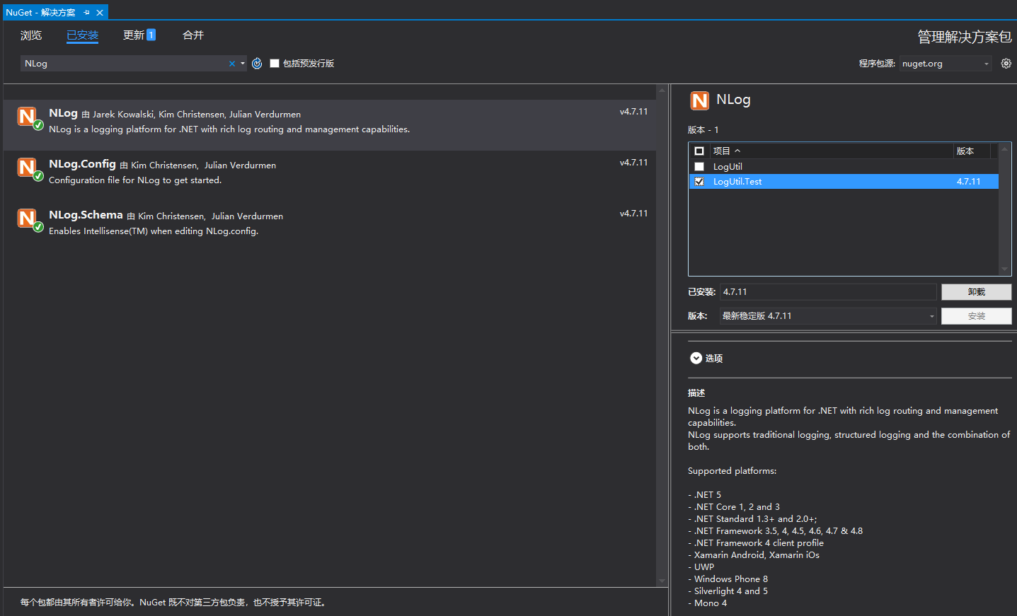Click the 'Xamarin Android, Xamarin iOs' line

pos(754,555)
